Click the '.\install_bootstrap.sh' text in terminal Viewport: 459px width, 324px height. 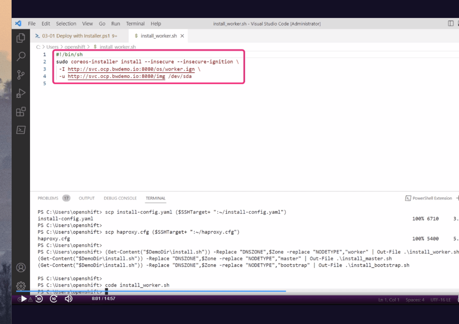coord(377,265)
